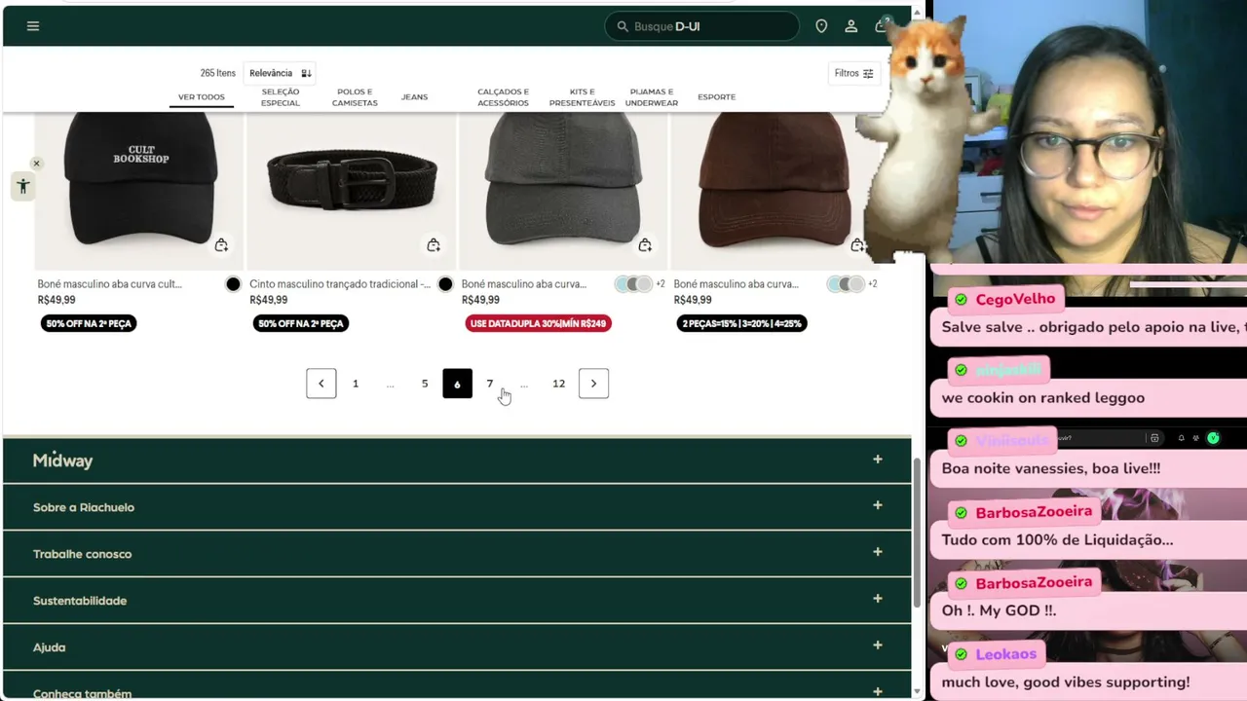Quick-add the Cult Bookshop cap to bag
The width and height of the screenshot is (1247, 701).
[221, 245]
